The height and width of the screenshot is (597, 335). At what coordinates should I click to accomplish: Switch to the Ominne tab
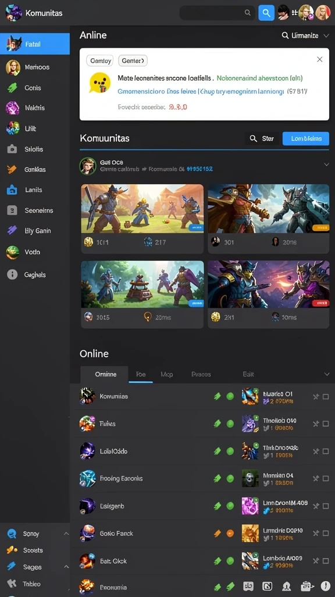point(106,374)
